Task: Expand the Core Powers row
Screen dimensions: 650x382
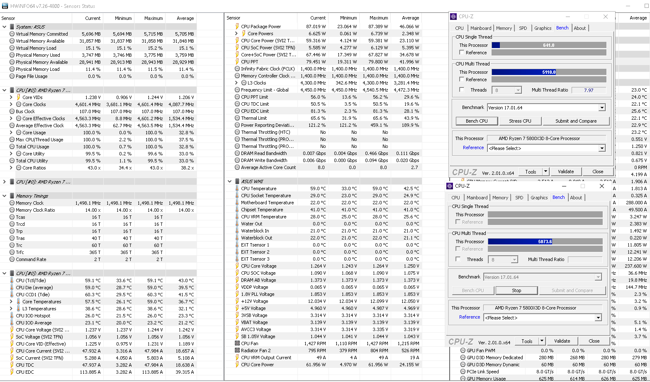Action: [236, 34]
